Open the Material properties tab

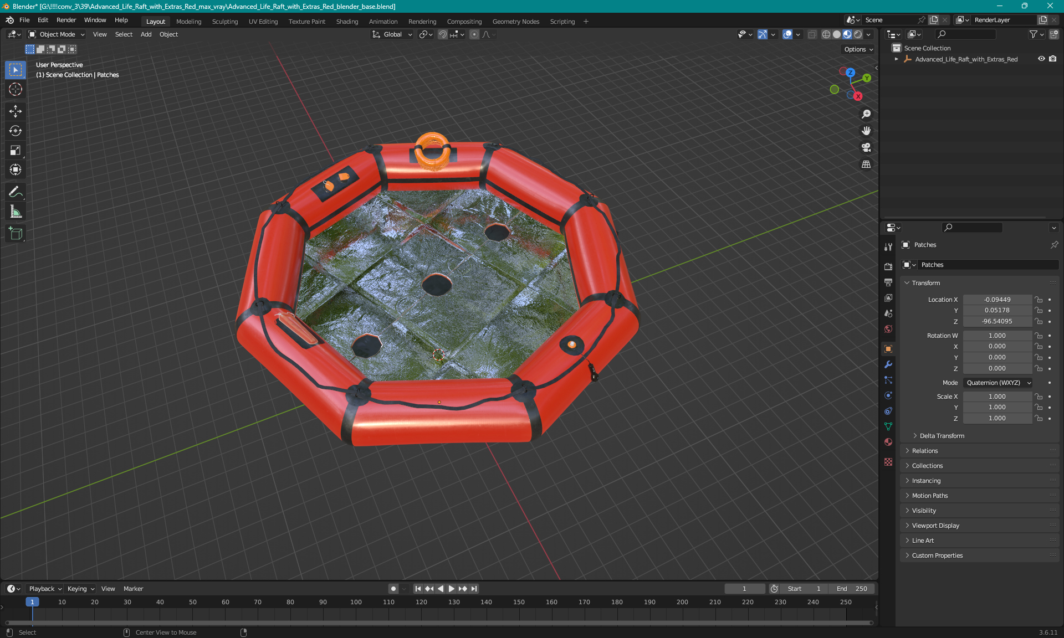(x=888, y=442)
